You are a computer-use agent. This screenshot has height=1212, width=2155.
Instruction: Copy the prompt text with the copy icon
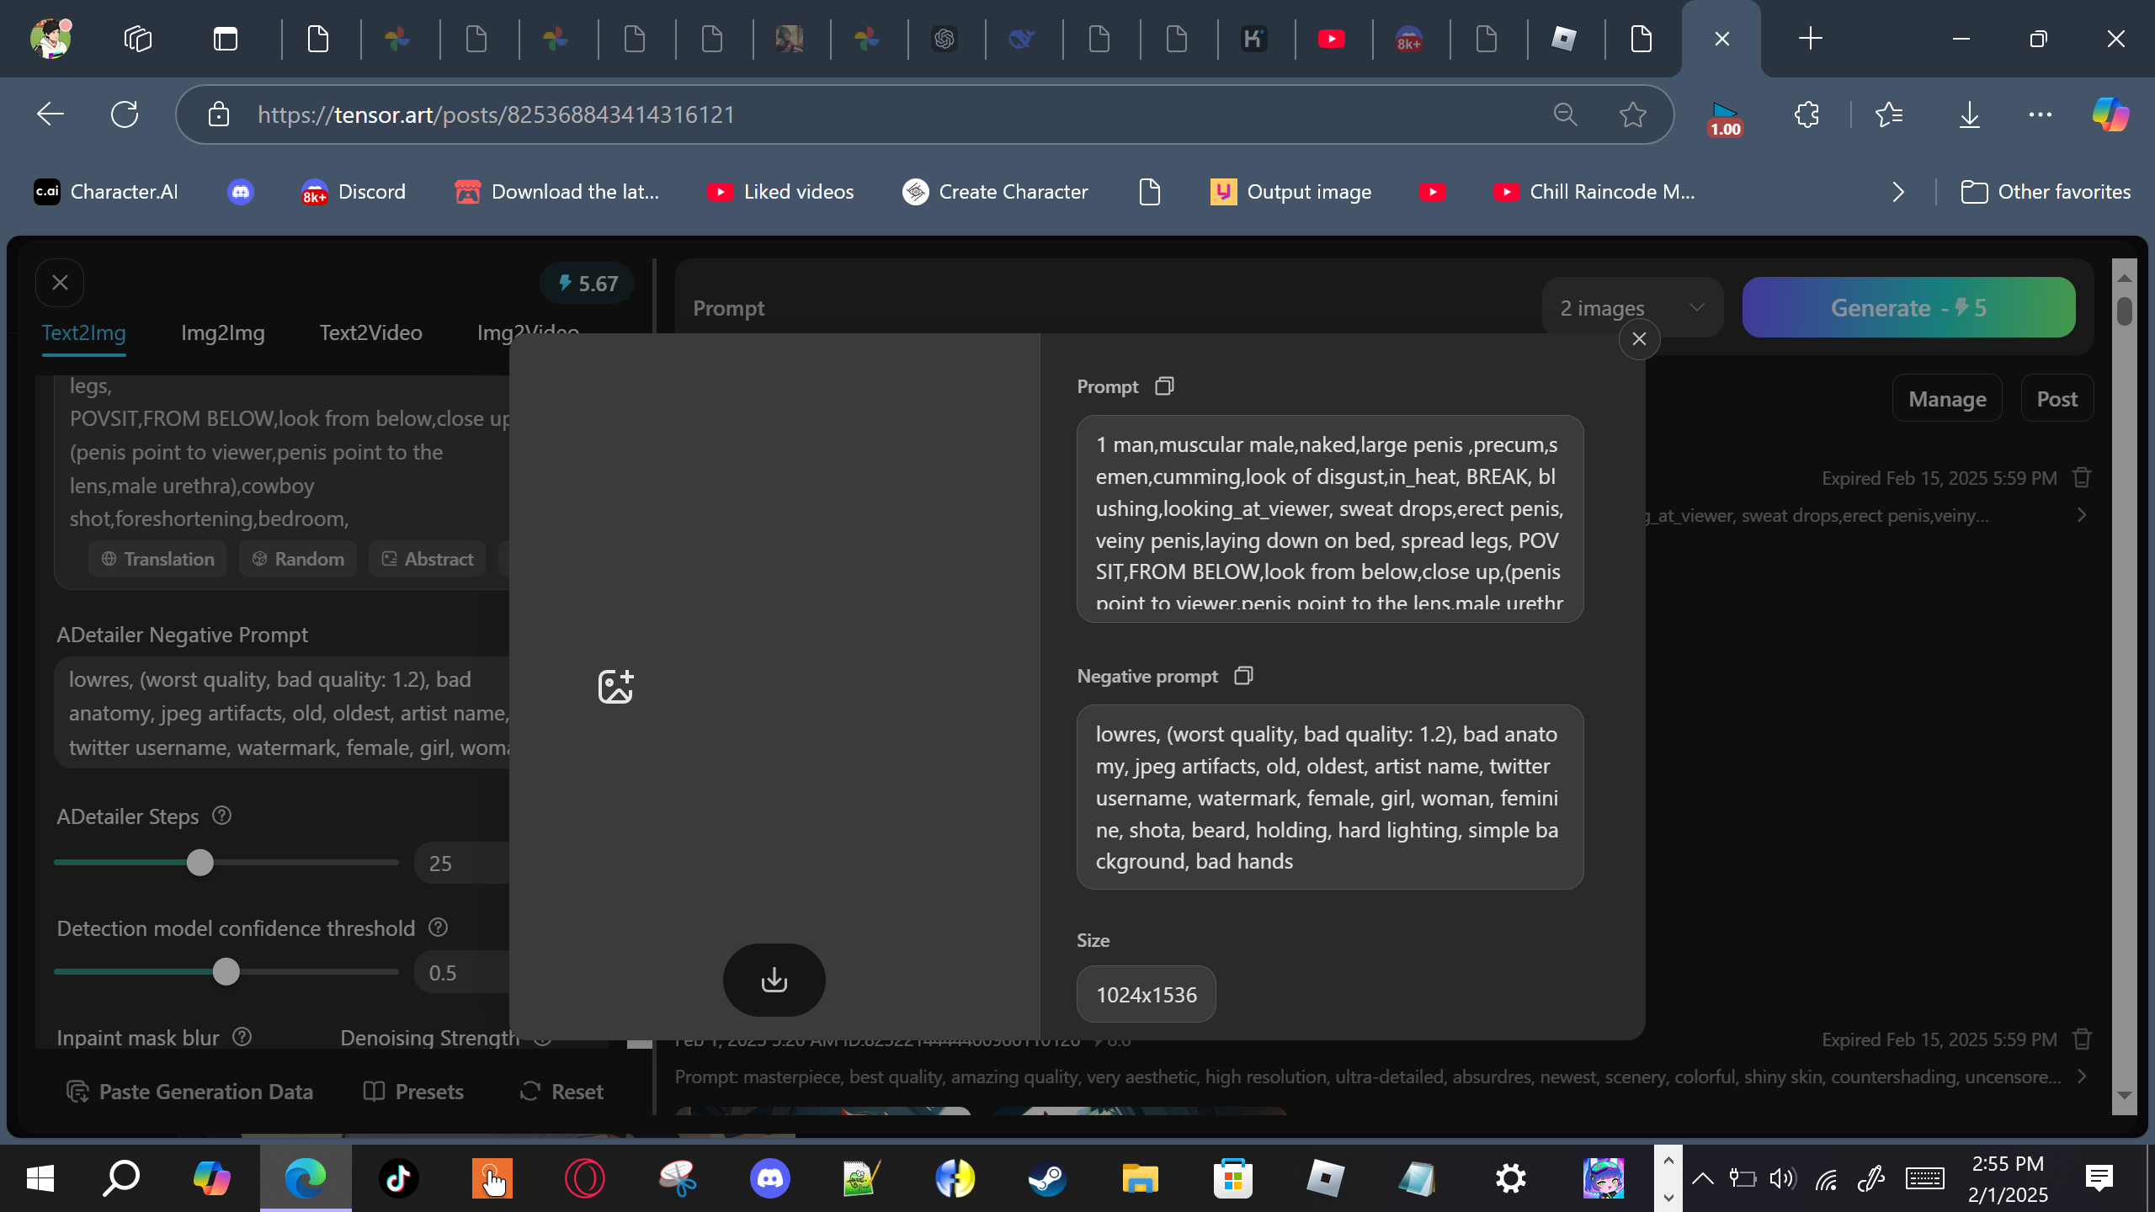coord(1164,386)
